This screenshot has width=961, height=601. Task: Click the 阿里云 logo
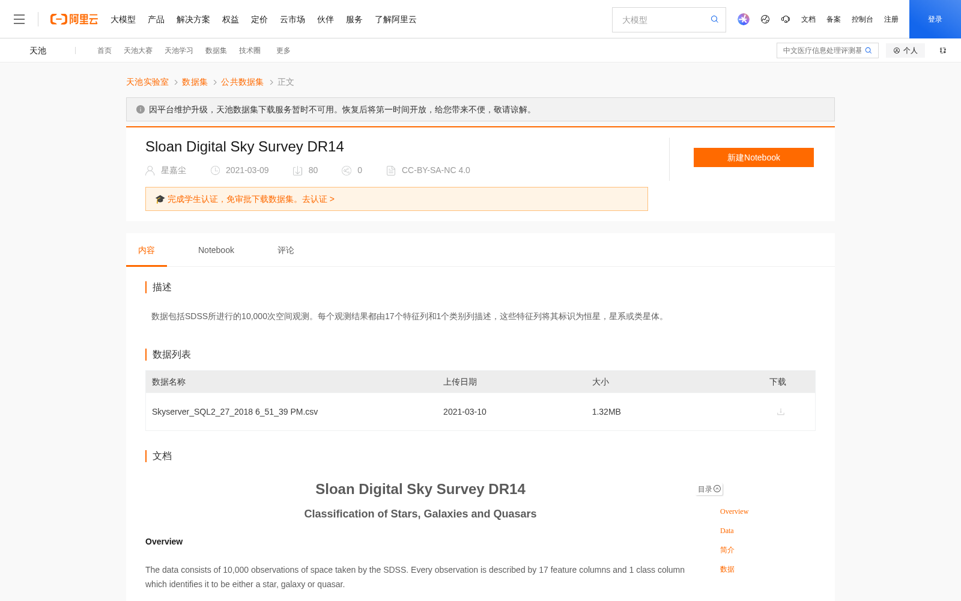tap(74, 19)
